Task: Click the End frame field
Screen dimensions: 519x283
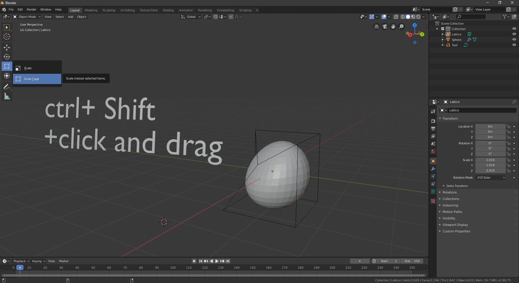Action: [x=412, y=261]
